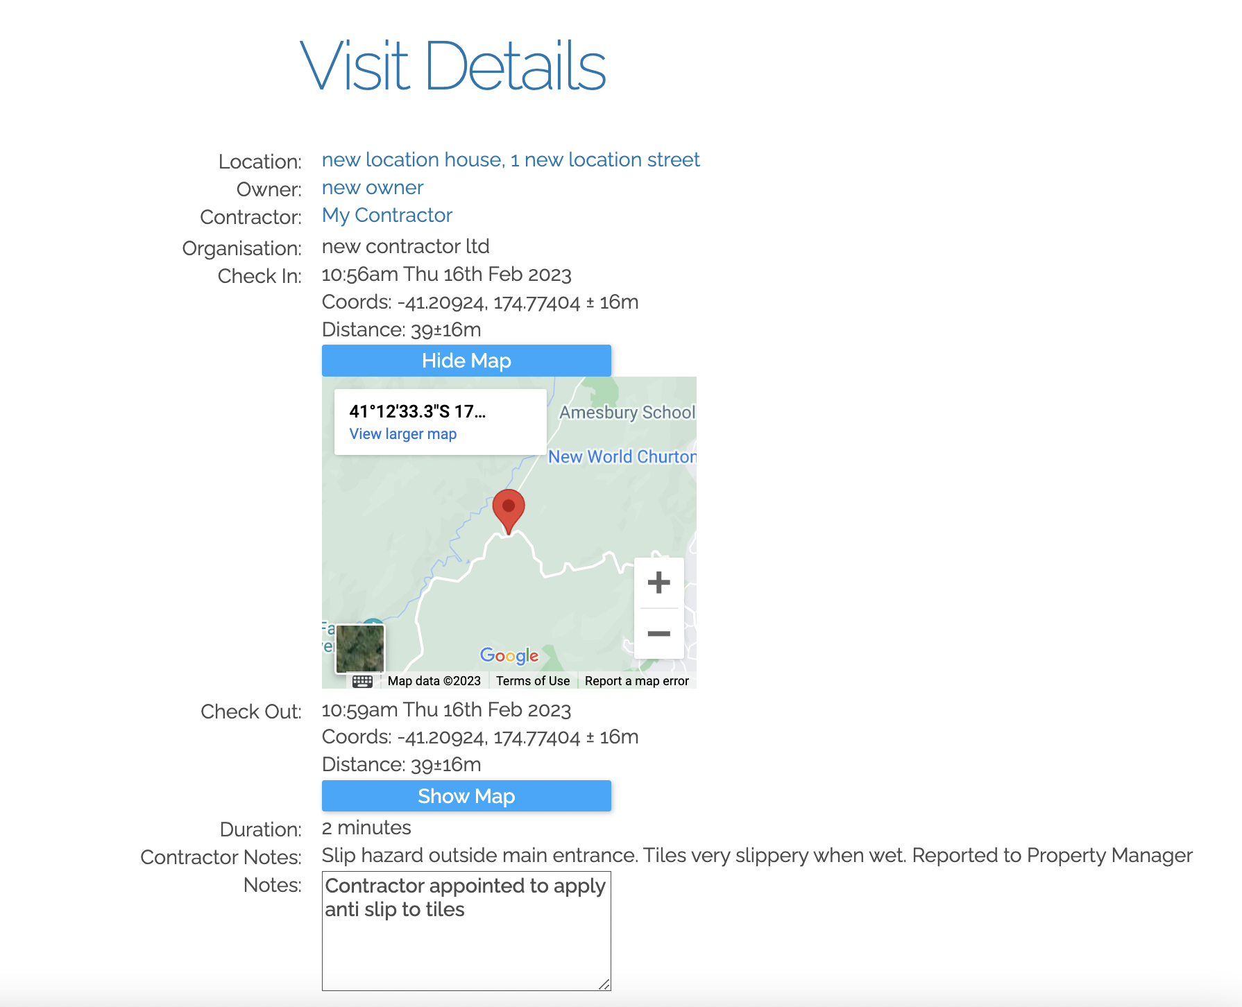Open larger map view from info bubble
The height and width of the screenshot is (1007, 1242).
[x=403, y=433]
